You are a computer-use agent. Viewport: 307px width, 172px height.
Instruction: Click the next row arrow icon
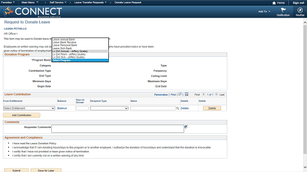point(216,94)
